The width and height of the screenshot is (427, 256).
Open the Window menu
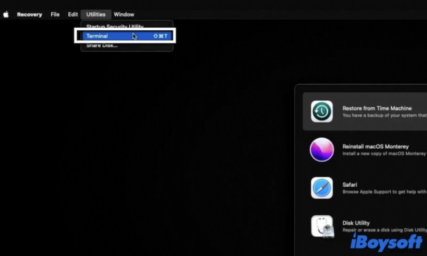[124, 14]
